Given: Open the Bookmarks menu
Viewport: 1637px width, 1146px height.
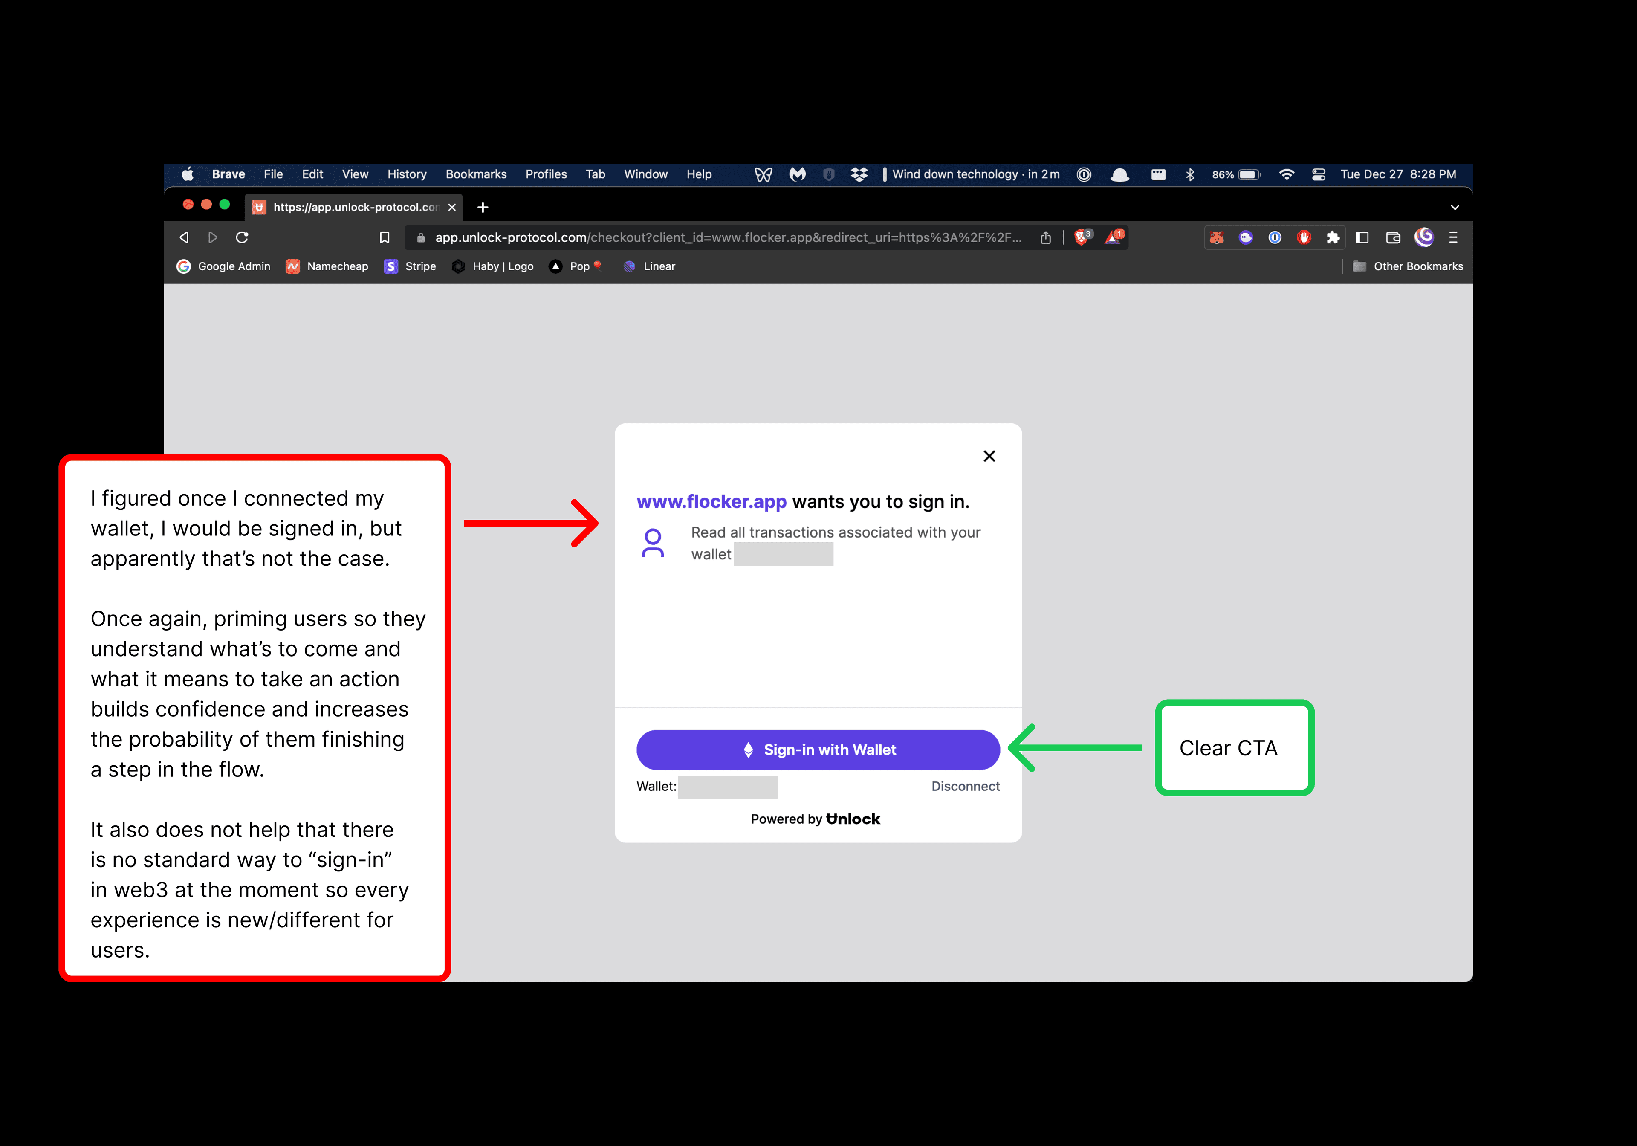Looking at the screenshot, I should pyautogui.click(x=476, y=174).
